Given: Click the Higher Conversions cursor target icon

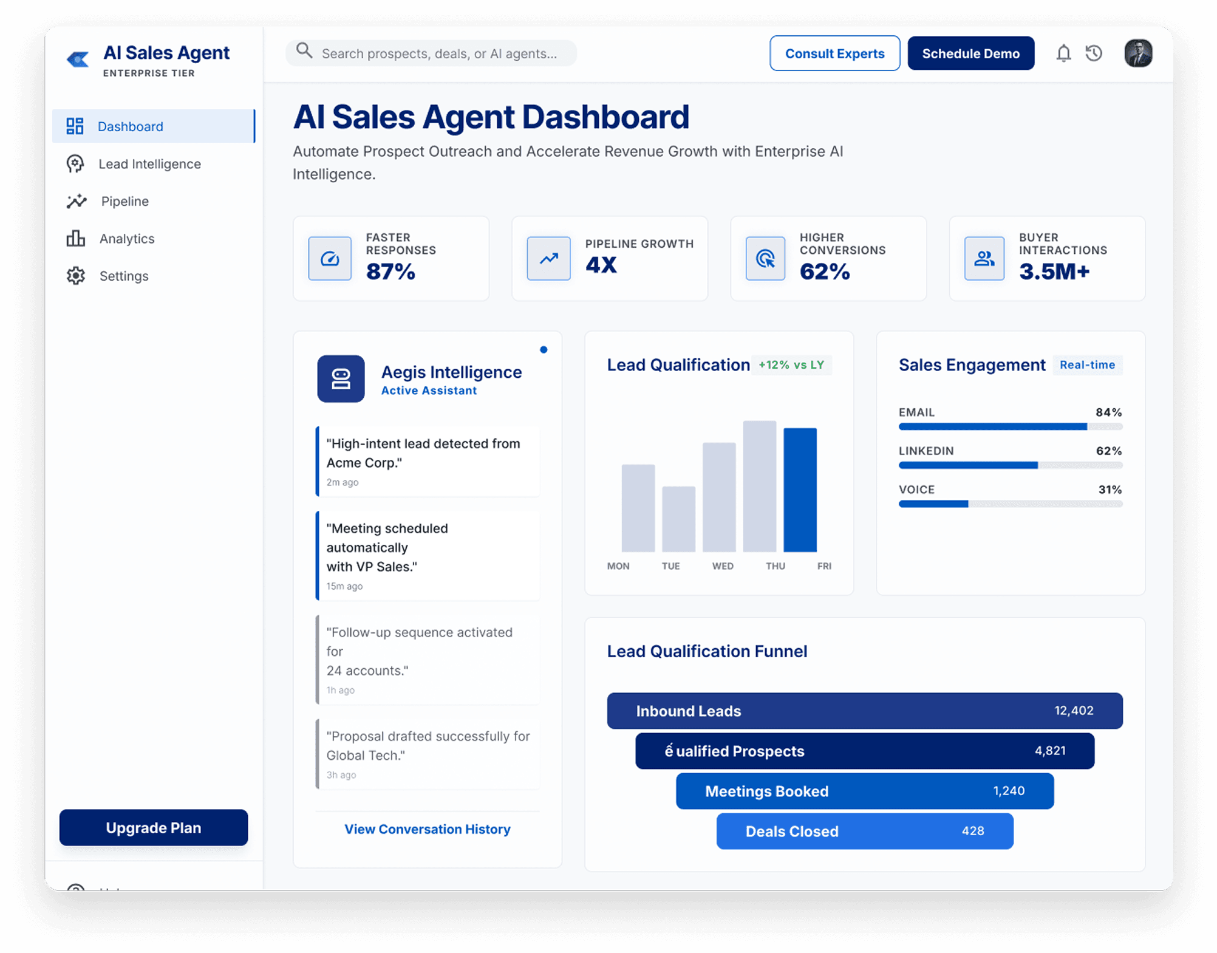Looking at the screenshot, I should [765, 258].
